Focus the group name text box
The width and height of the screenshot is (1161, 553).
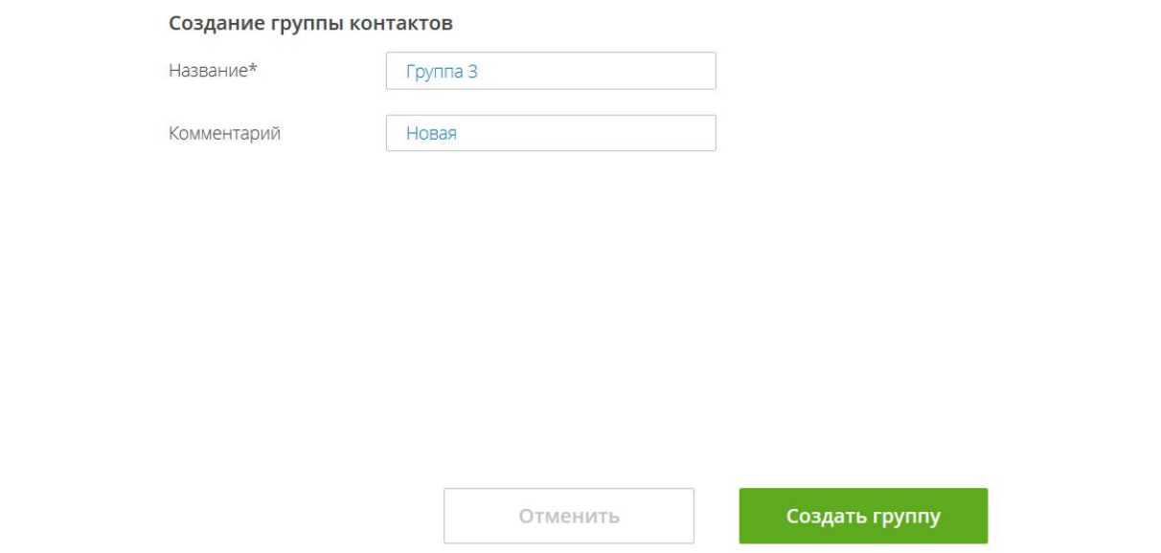[551, 71]
